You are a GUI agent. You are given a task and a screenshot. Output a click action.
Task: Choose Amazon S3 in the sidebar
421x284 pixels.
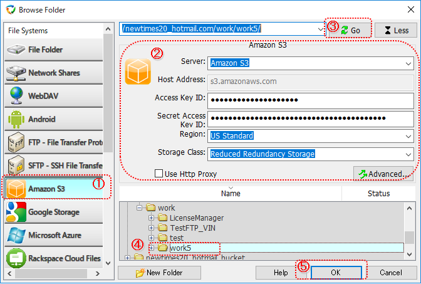click(54, 189)
